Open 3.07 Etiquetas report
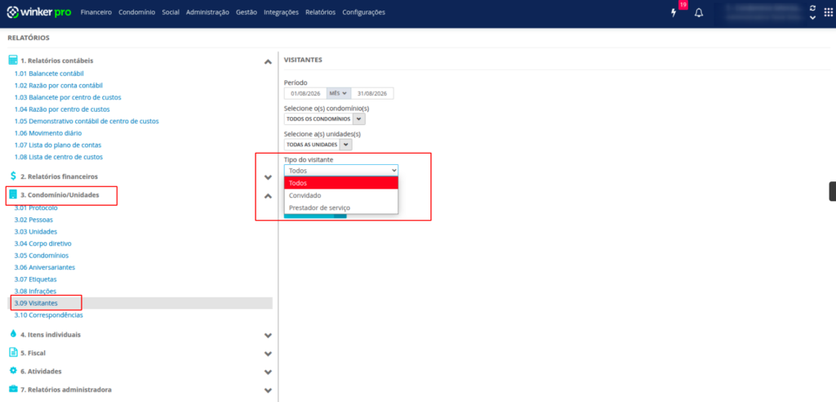836x402 pixels. pos(35,279)
